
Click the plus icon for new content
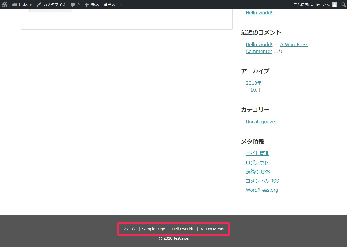pyautogui.click(x=87, y=5)
